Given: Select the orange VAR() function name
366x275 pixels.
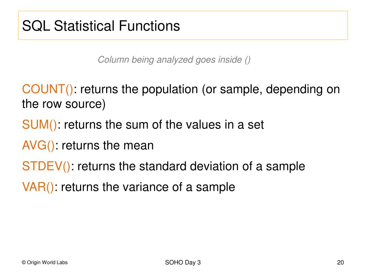Looking at the screenshot, I should coord(38,187).
